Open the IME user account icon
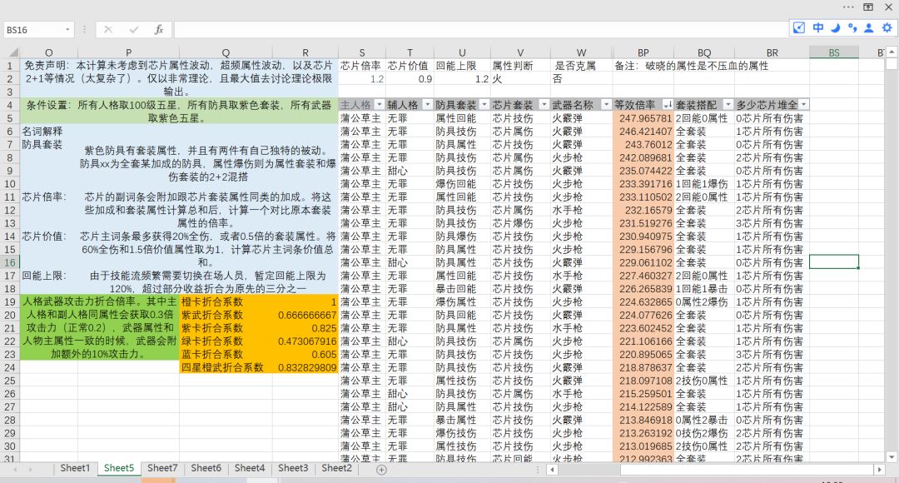Image resolution: width=899 pixels, height=483 pixels. click(869, 27)
